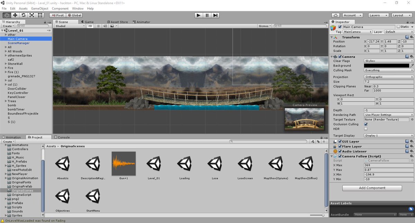The width and height of the screenshot is (415, 223).
Task: Open the Shaded draw mode dropdown
Action: point(70,26)
